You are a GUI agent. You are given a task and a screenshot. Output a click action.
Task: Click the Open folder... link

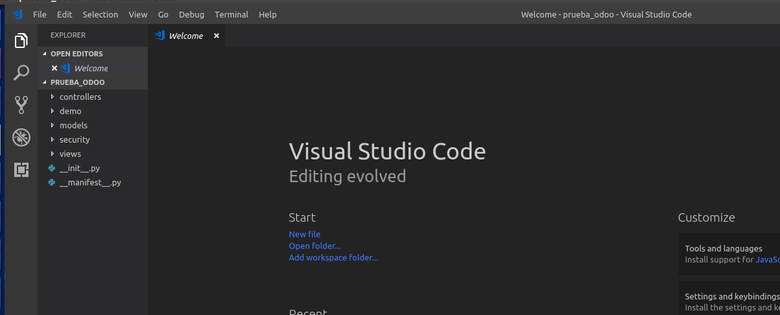(x=315, y=246)
